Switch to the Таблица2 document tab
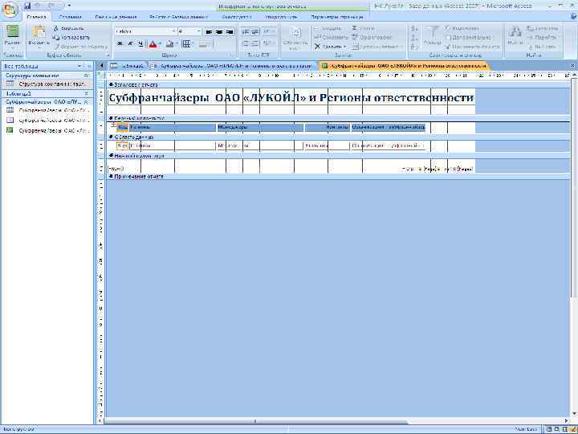 pyautogui.click(x=128, y=66)
